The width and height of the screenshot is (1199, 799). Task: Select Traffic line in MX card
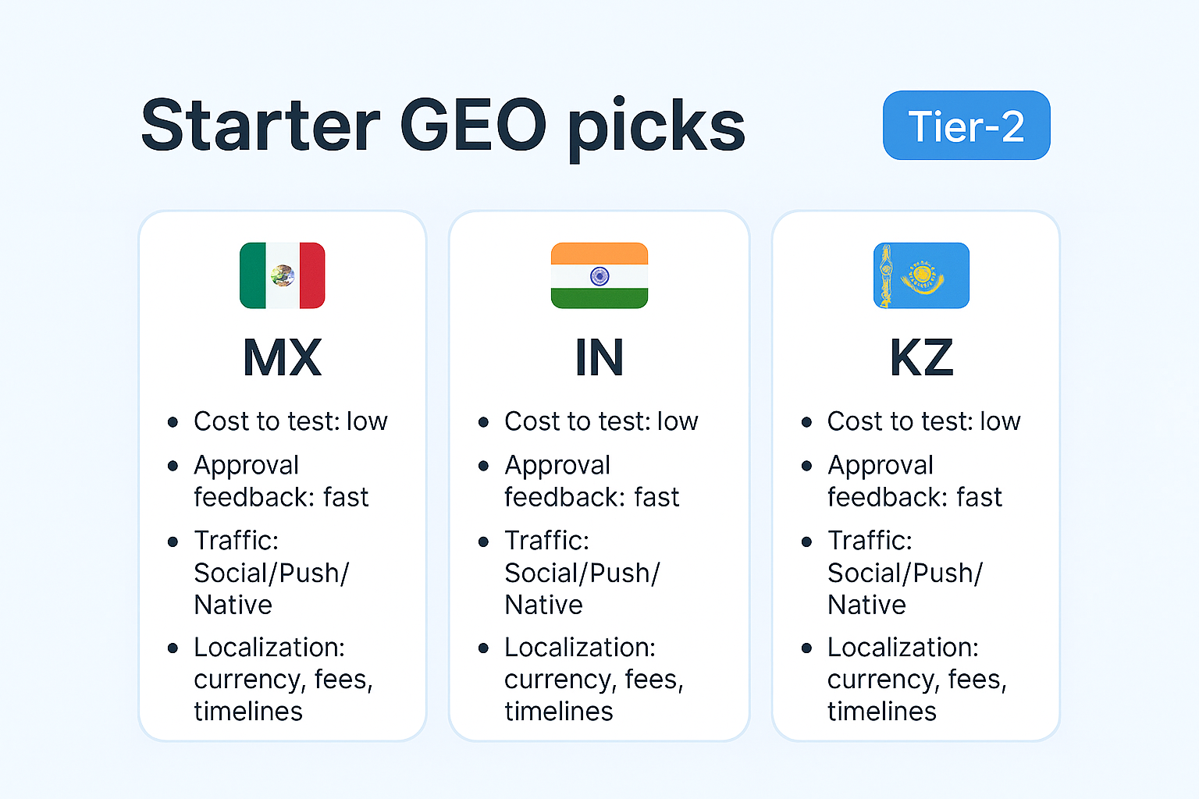[272, 572]
